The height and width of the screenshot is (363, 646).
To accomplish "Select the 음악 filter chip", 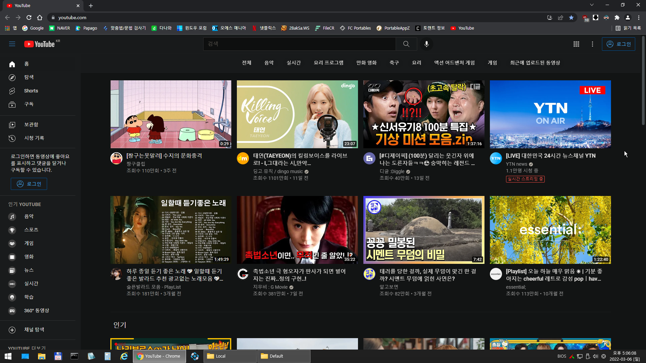I will 269,63.
